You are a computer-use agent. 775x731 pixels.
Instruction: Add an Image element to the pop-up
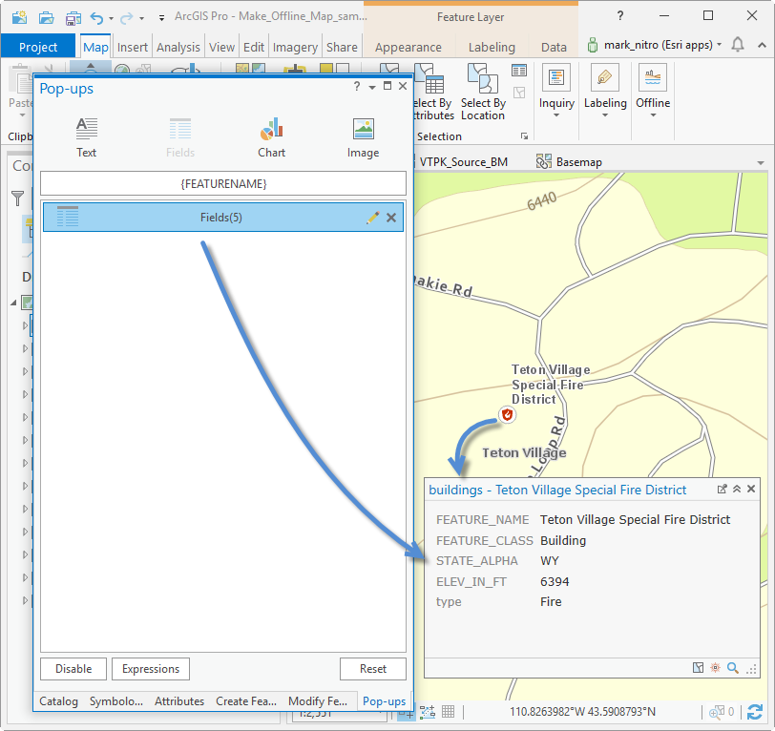click(x=364, y=137)
